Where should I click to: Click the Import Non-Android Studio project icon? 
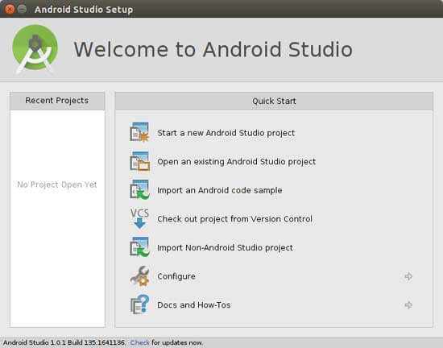click(139, 247)
